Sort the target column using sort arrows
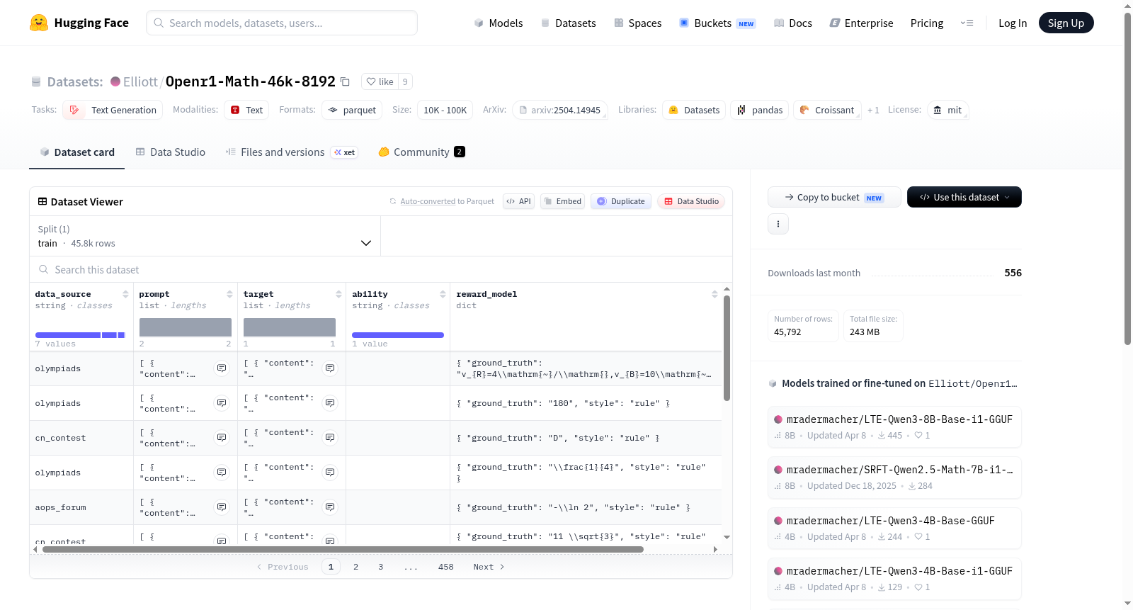Image resolution: width=1133 pixels, height=610 pixels. tap(338, 294)
